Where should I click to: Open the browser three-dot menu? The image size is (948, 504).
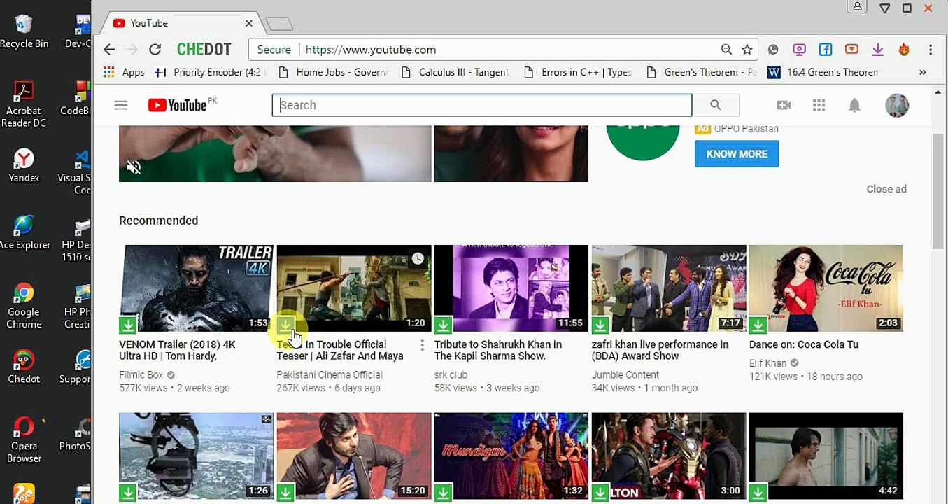pyautogui.click(x=931, y=50)
